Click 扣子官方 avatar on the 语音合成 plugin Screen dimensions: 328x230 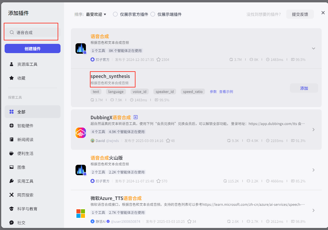[93, 59]
